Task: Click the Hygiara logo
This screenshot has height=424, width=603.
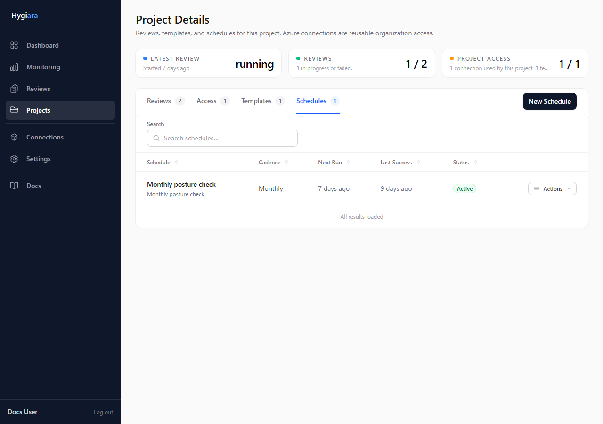Action: point(24,16)
